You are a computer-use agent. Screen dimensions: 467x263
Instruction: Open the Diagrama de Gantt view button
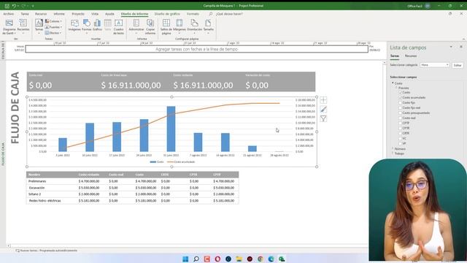coord(9,26)
